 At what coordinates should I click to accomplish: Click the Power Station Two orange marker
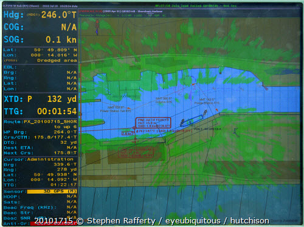pyautogui.click(x=129, y=109)
